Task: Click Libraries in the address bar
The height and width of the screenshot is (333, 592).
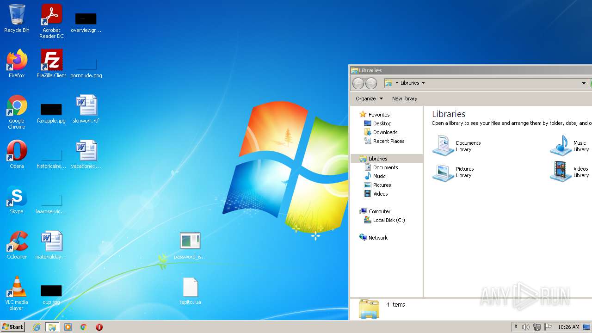Action: 410,83
